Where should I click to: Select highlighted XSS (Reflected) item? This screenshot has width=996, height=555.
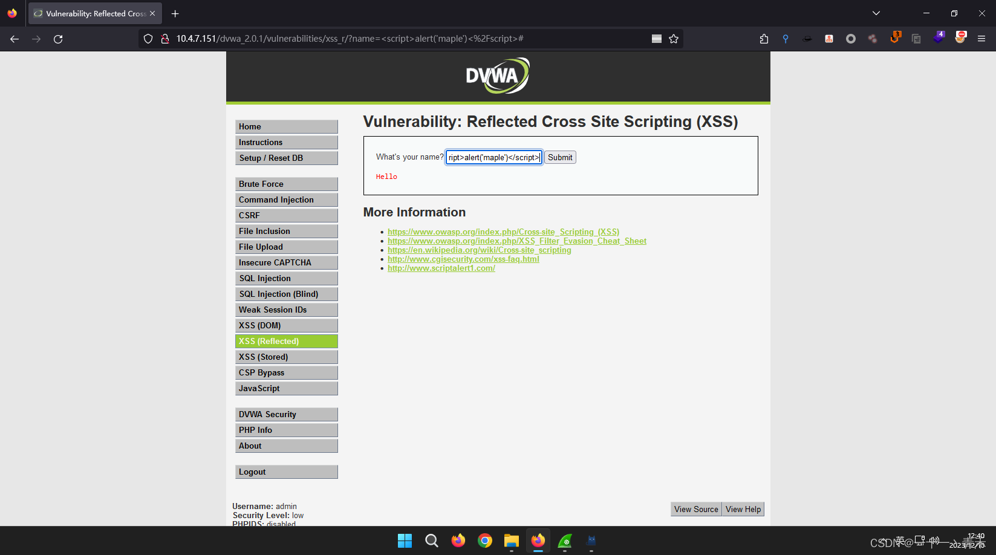click(287, 341)
